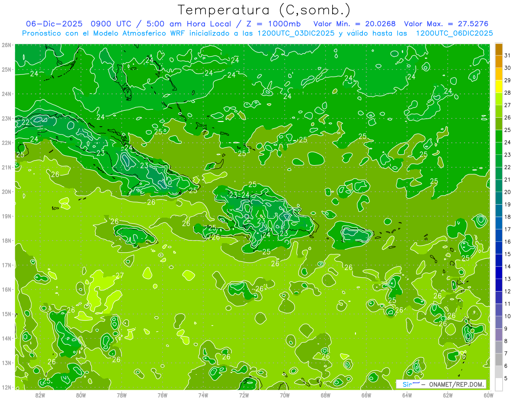Click the "78W" longitude axis label
The height and width of the screenshot is (401, 519).
(122, 395)
